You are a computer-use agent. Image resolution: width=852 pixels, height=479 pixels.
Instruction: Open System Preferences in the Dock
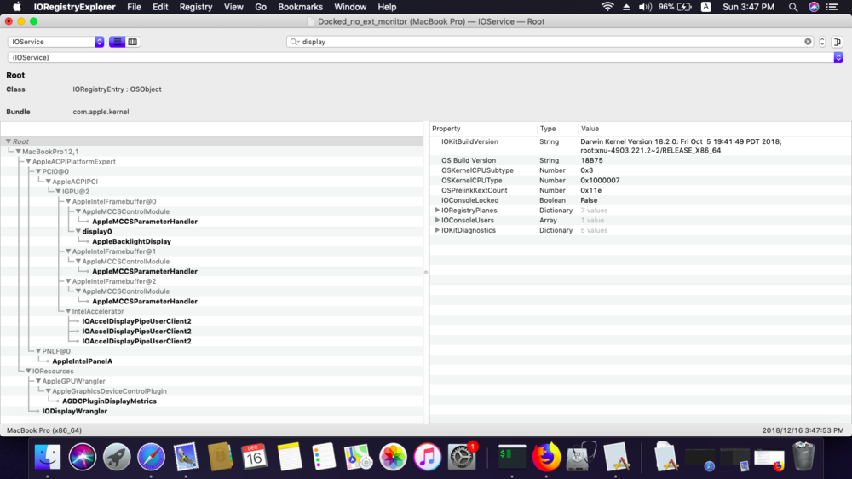(x=461, y=457)
